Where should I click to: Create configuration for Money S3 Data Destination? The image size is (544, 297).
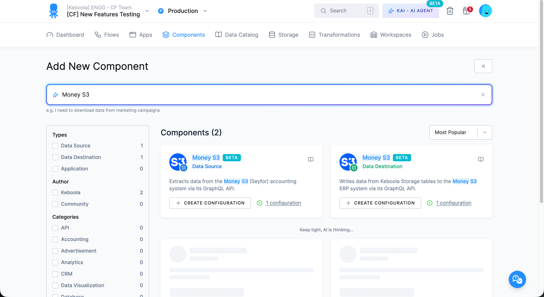point(380,203)
